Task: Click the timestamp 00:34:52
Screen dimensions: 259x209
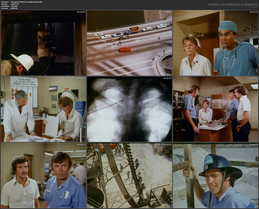Action: click(x=81, y=144)
